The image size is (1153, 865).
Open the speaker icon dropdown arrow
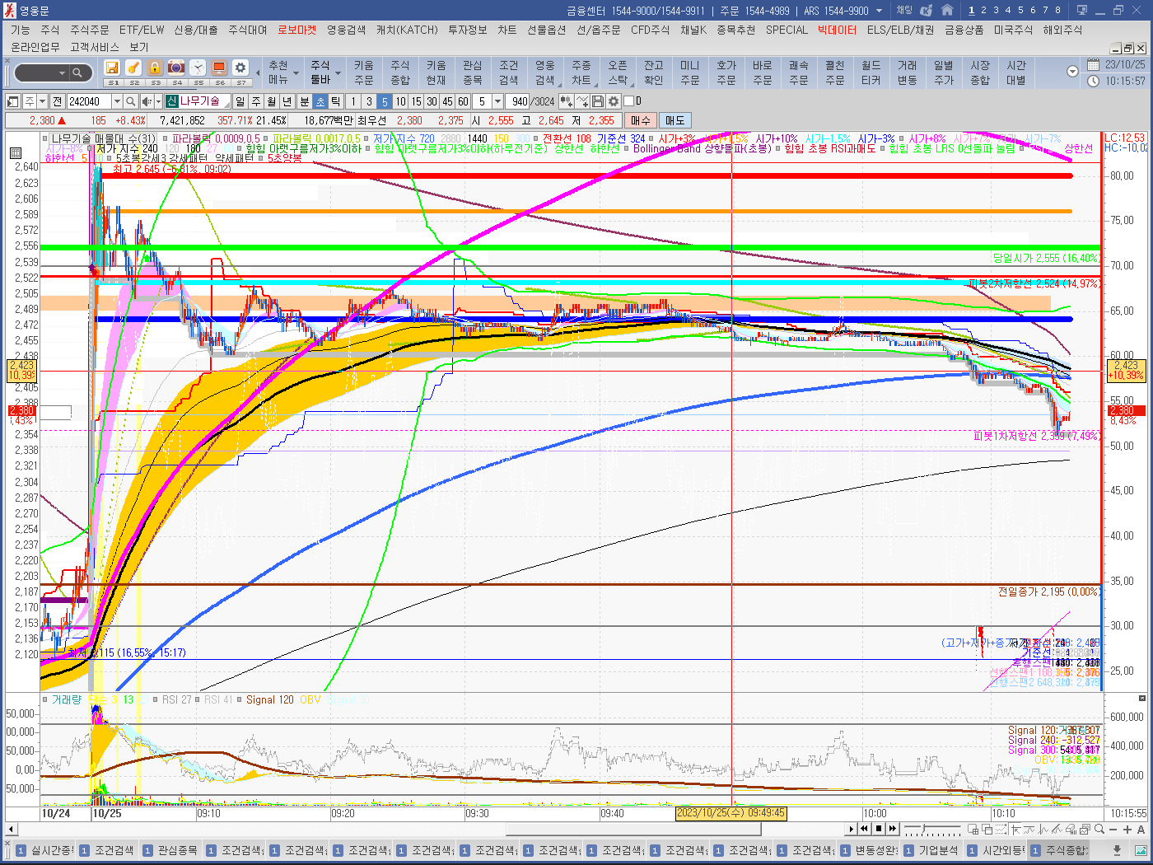point(157,101)
